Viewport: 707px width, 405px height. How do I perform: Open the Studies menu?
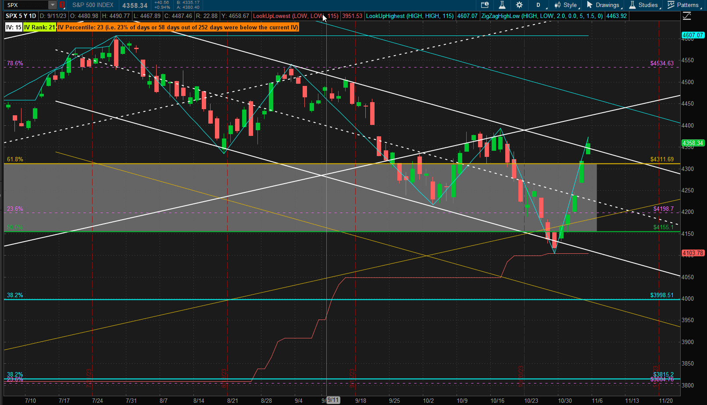click(644, 5)
